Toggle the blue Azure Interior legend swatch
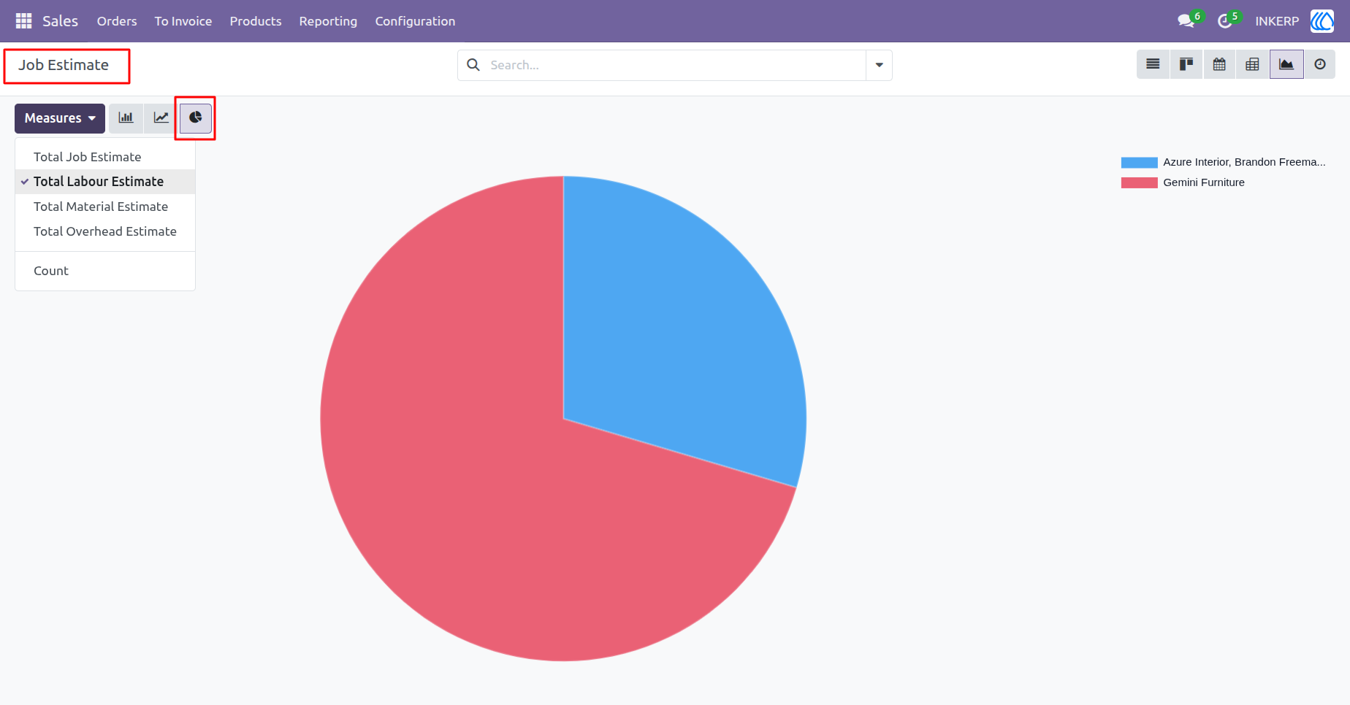Image resolution: width=1350 pixels, height=705 pixels. 1139,162
